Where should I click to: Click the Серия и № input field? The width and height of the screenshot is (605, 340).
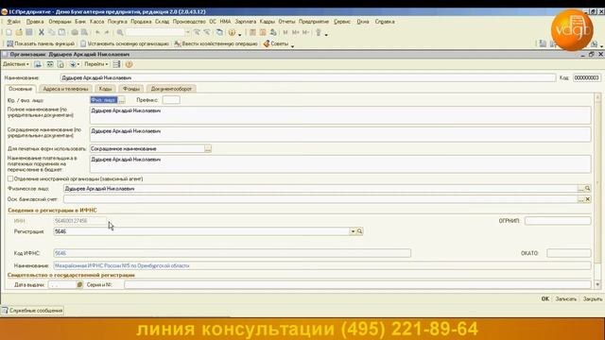point(357,285)
